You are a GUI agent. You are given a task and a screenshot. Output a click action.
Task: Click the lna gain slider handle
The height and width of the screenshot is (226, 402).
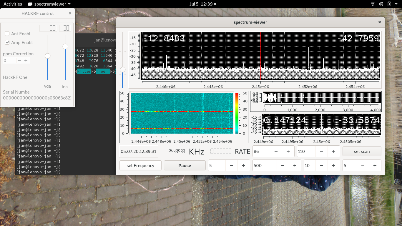65,46
